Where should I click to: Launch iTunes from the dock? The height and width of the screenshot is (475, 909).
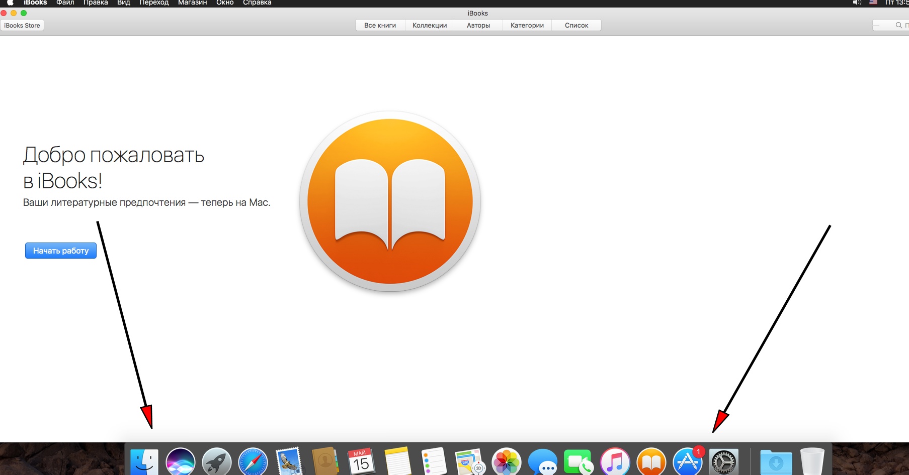615,462
